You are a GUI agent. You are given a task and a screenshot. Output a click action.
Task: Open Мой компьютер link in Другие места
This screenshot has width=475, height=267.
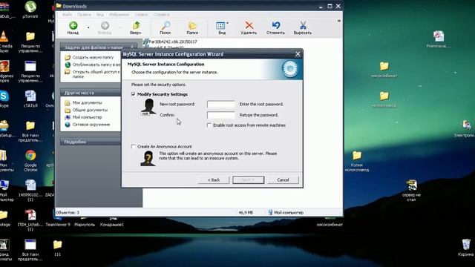(88, 117)
